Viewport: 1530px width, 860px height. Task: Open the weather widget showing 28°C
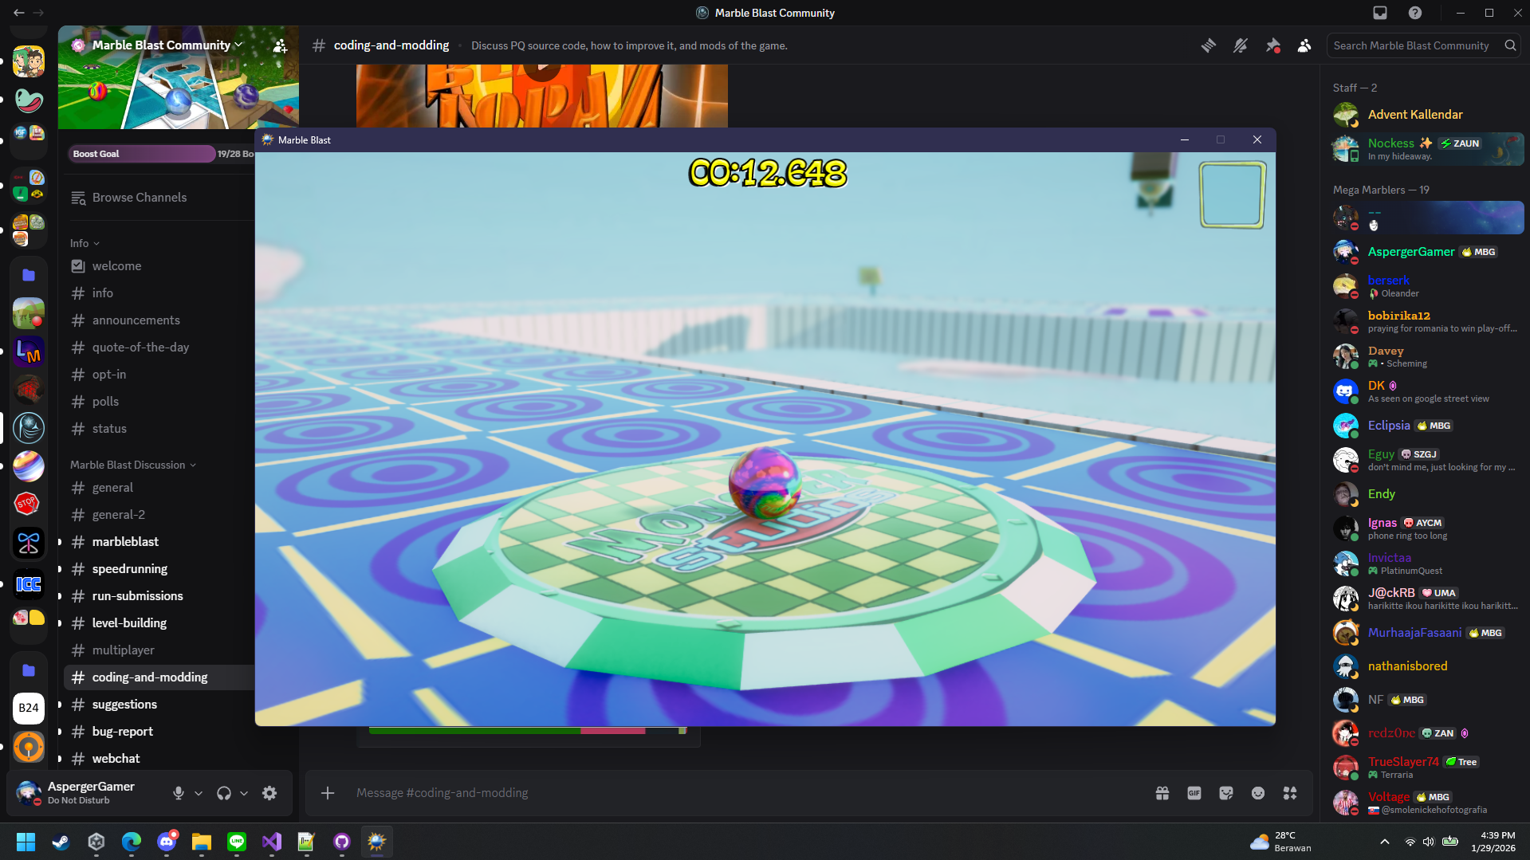pos(1280,842)
